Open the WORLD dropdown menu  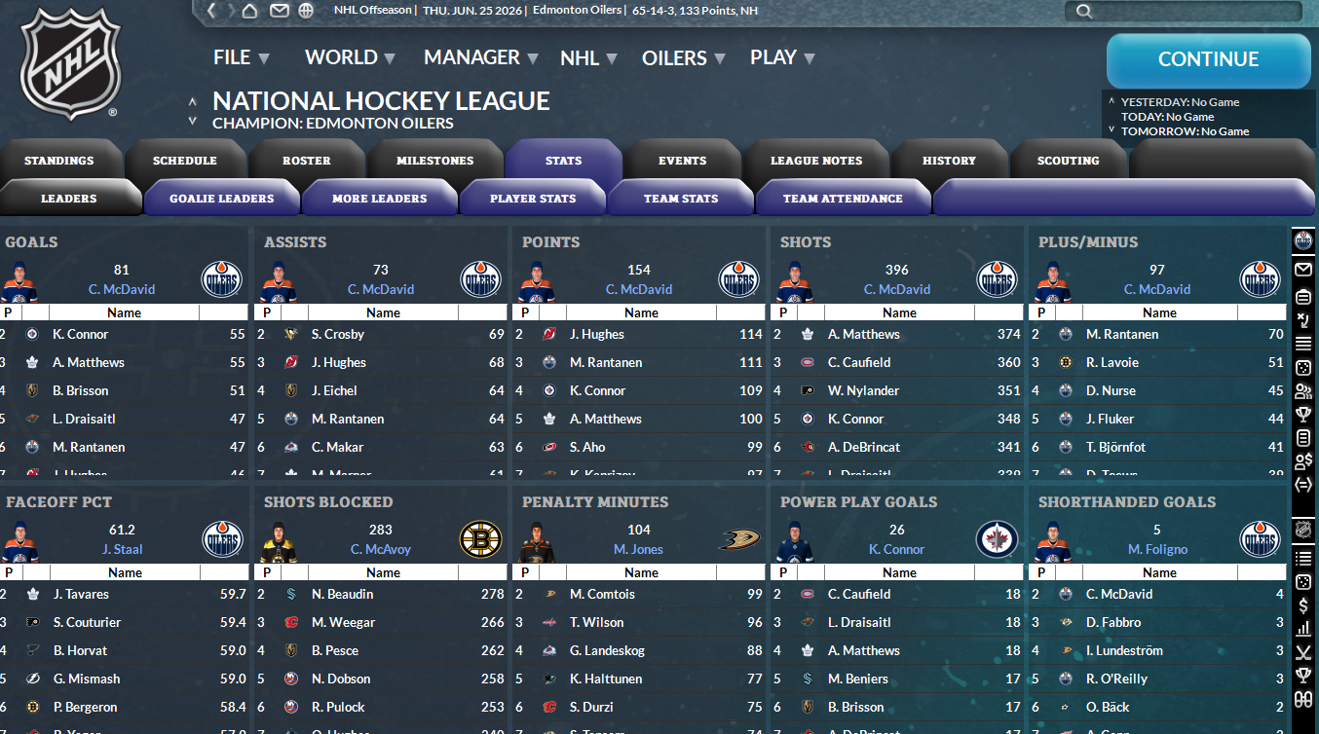(351, 57)
